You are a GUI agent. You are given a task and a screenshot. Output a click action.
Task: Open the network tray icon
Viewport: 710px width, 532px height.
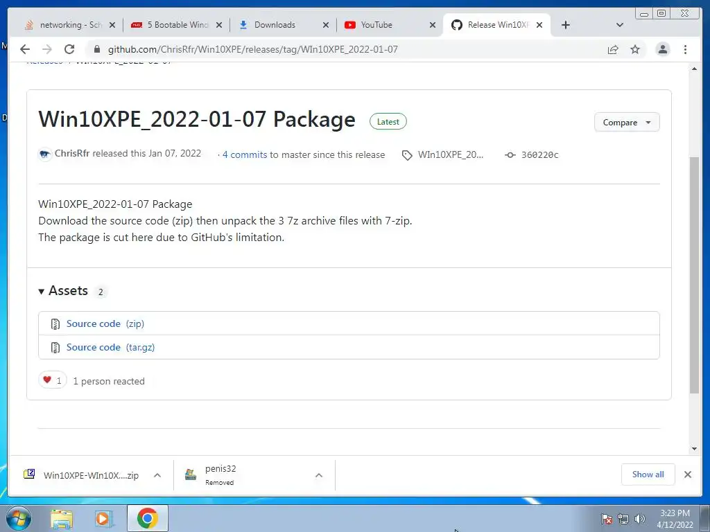pos(623,519)
